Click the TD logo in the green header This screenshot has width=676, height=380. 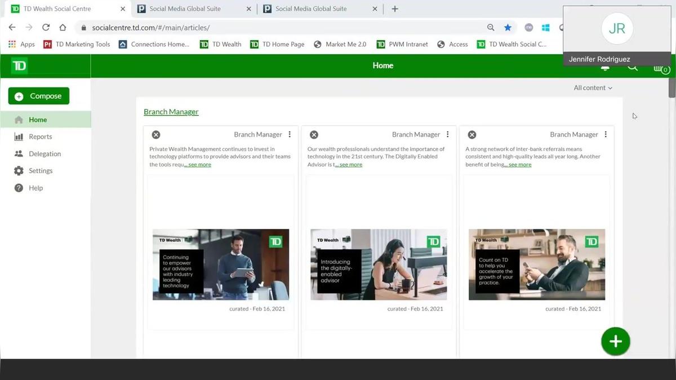point(20,66)
